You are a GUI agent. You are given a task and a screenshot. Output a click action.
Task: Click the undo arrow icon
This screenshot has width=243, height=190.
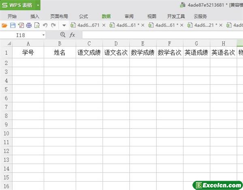(x=45, y=25)
